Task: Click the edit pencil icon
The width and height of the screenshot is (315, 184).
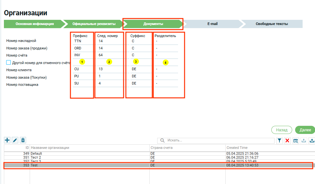Action: click(15, 140)
